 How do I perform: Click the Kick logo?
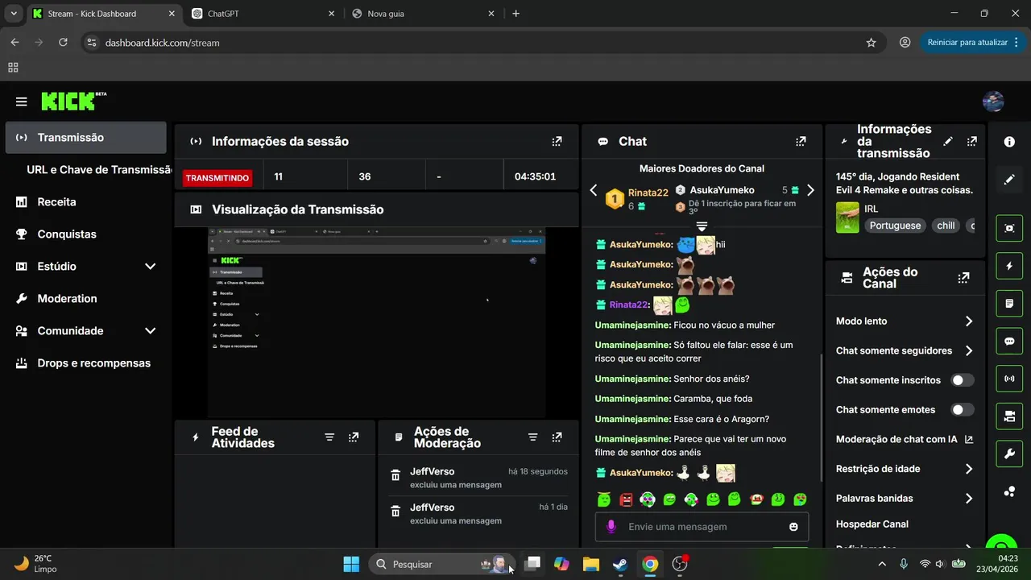[73, 101]
